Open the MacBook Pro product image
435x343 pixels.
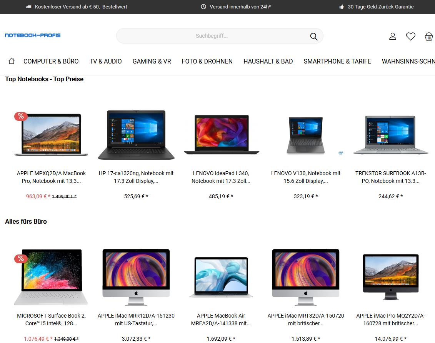click(51, 135)
